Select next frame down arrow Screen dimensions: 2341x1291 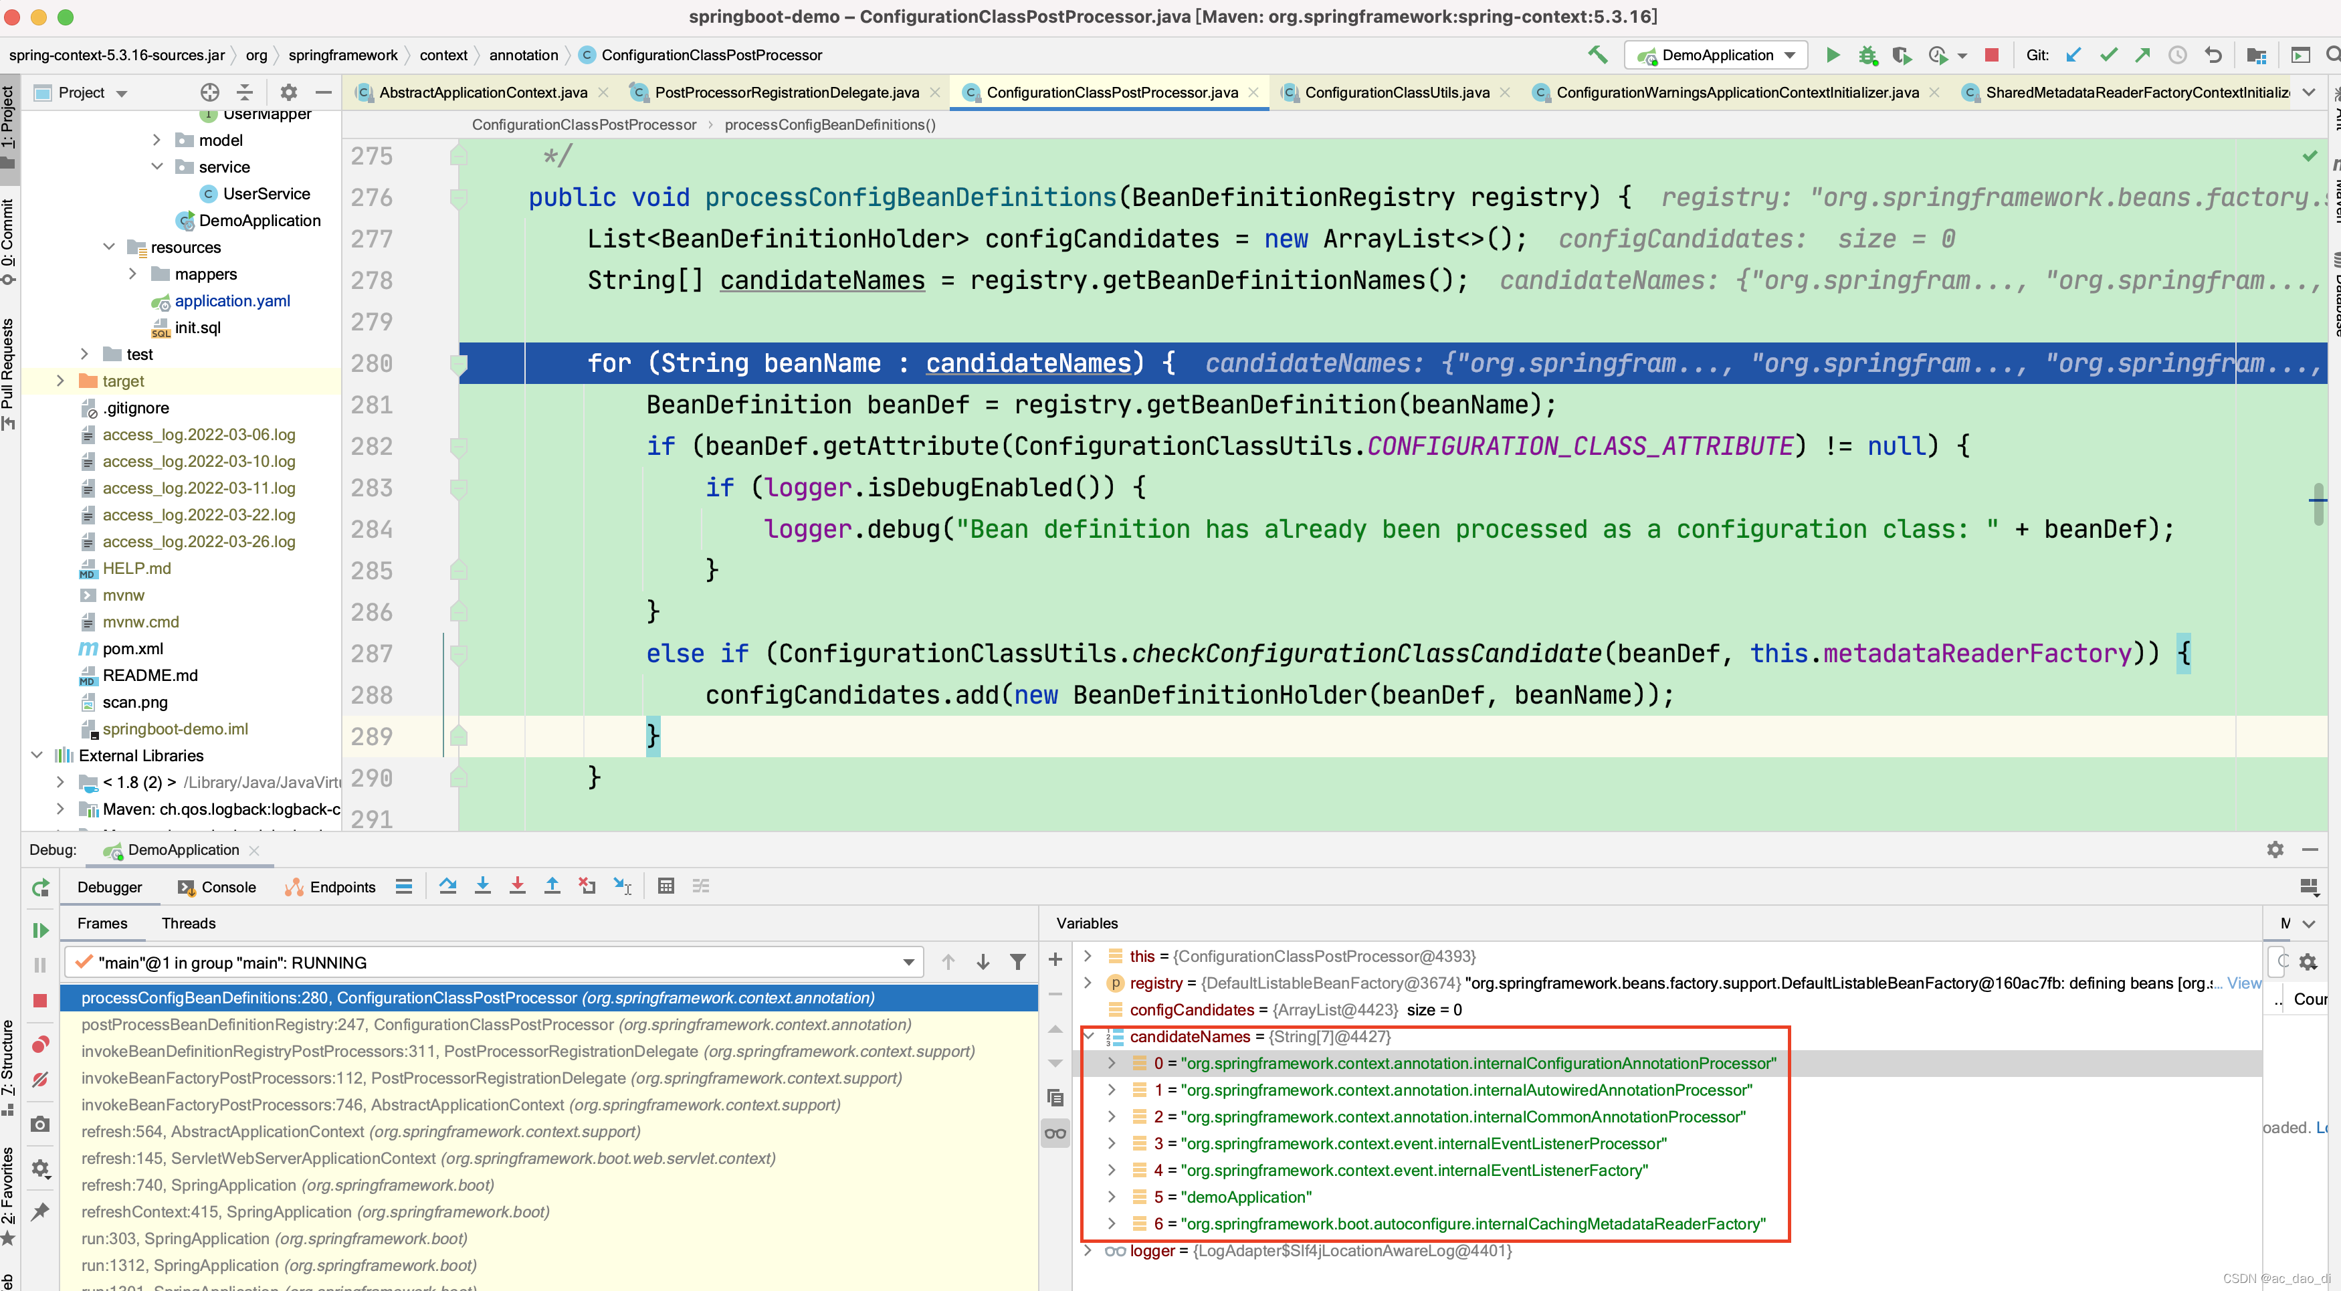tap(983, 962)
